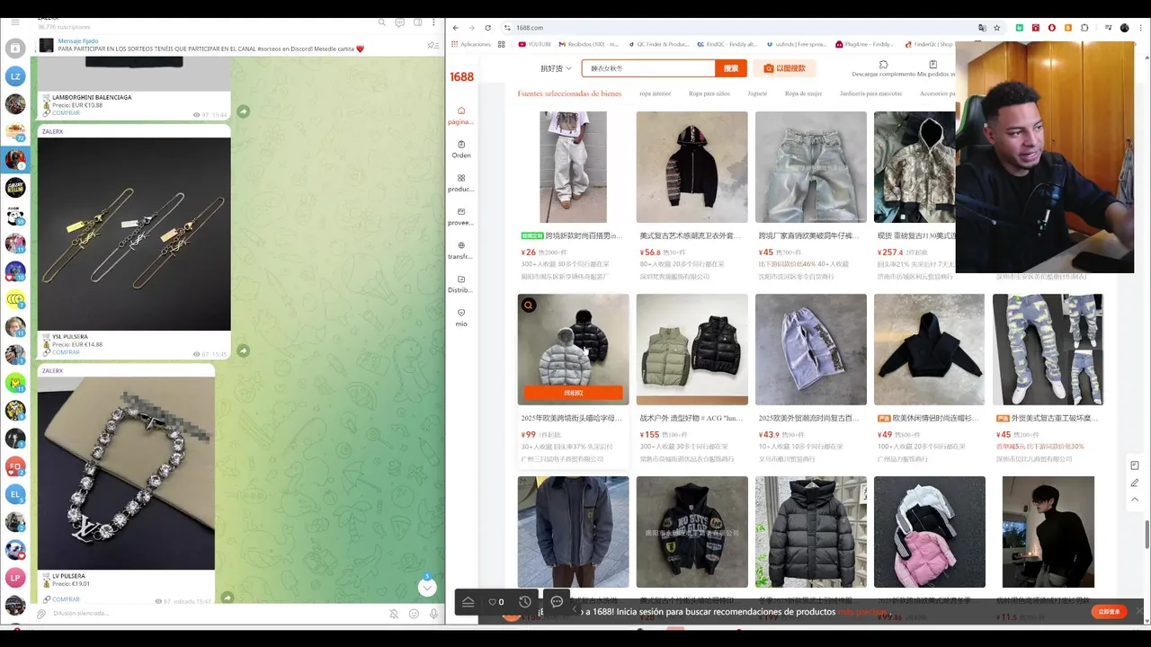Viewport: 1151px width, 647px height.
Task: Open the pink LP chat avatar
Action: 14,578
